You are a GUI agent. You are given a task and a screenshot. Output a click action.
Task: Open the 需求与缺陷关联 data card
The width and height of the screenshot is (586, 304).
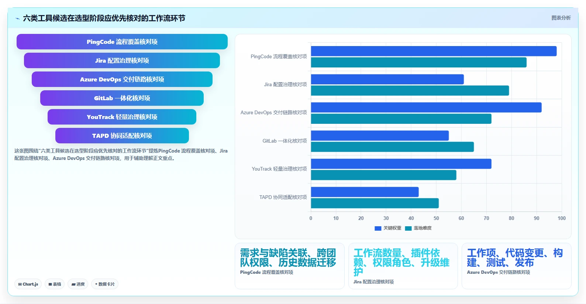point(290,266)
